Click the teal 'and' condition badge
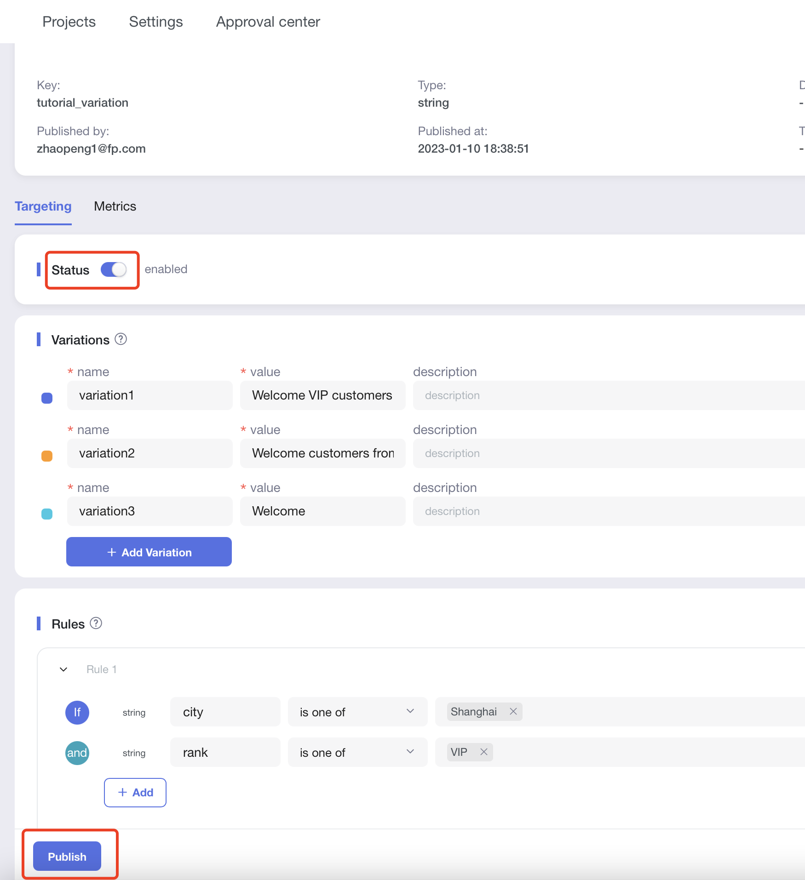Viewport: 805px width, 880px height. (77, 753)
